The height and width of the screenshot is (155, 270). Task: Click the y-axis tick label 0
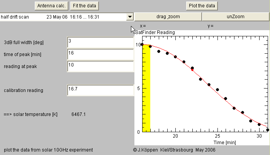coord(138,132)
